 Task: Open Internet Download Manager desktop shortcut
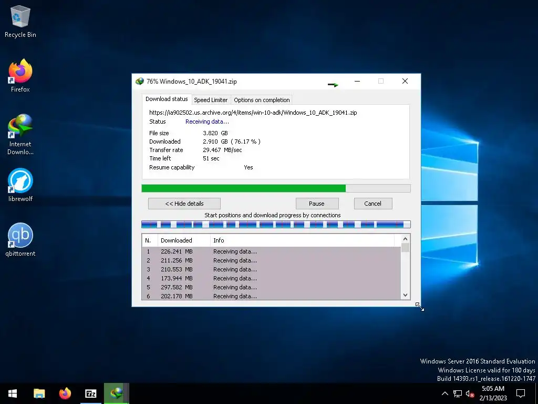click(20, 134)
